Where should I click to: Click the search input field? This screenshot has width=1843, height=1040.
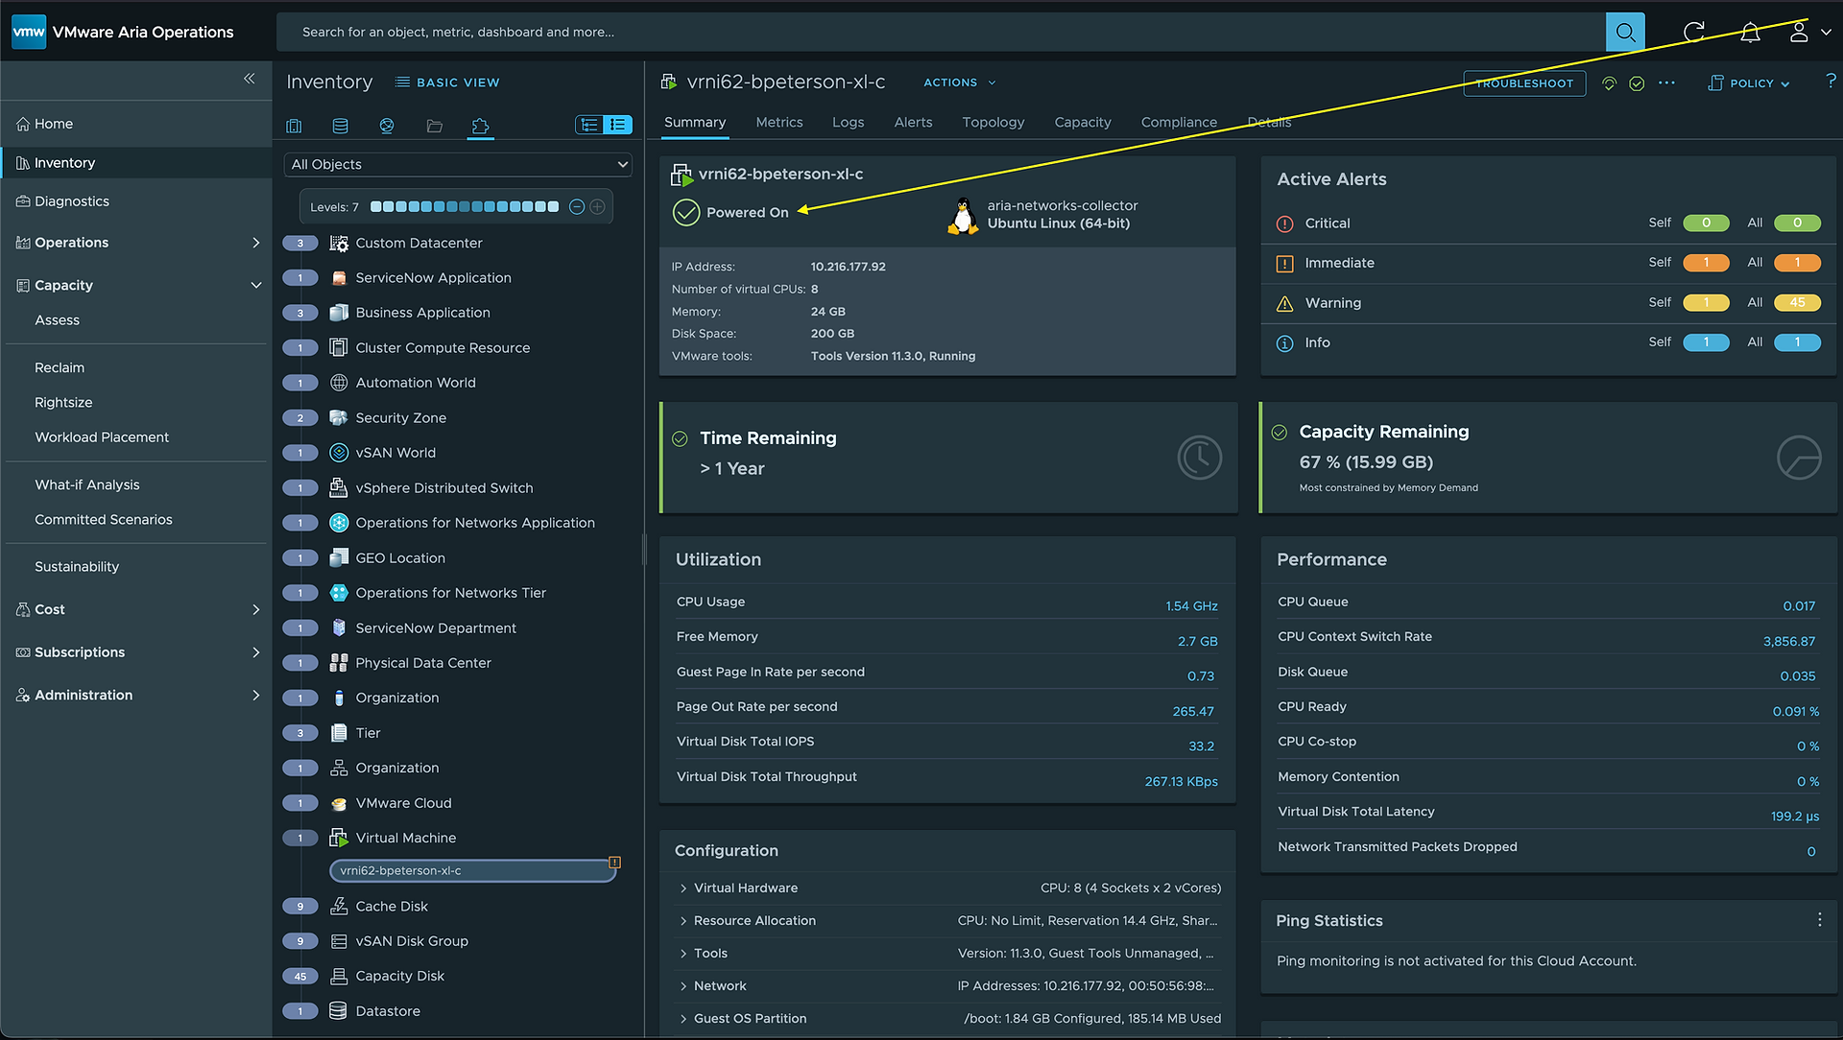(x=941, y=32)
